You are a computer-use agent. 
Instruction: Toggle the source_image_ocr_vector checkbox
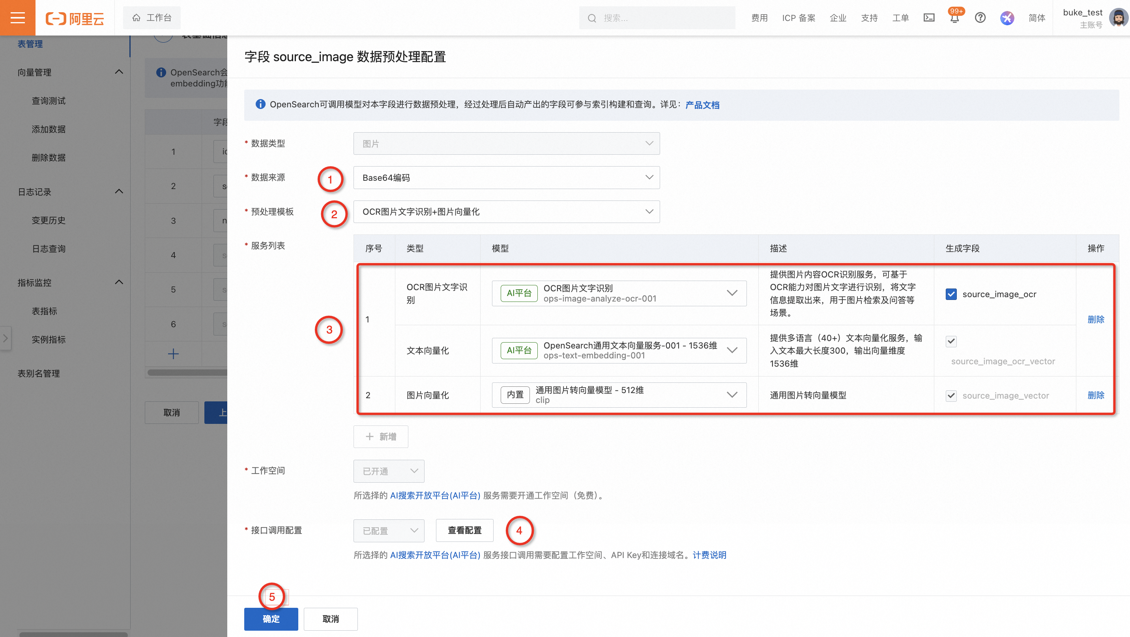click(950, 341)
